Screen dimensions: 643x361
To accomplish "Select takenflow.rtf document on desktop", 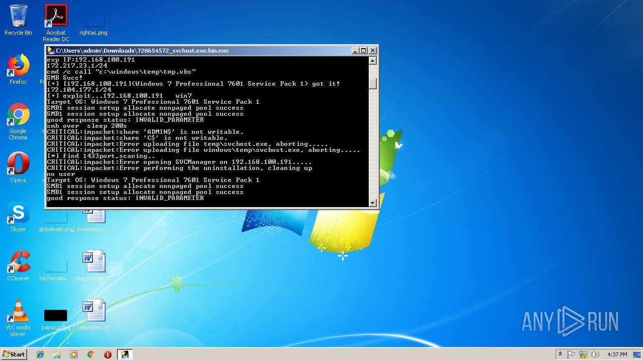I will click(x=94, y=315).
